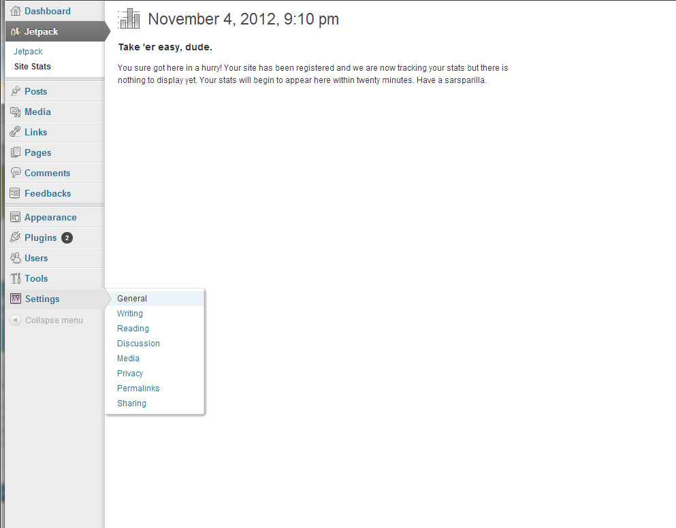This screenshot has height=528, width=676.
Task: Click the plugin update count badge
Action: pyautogui.click(x=67, y=237)
